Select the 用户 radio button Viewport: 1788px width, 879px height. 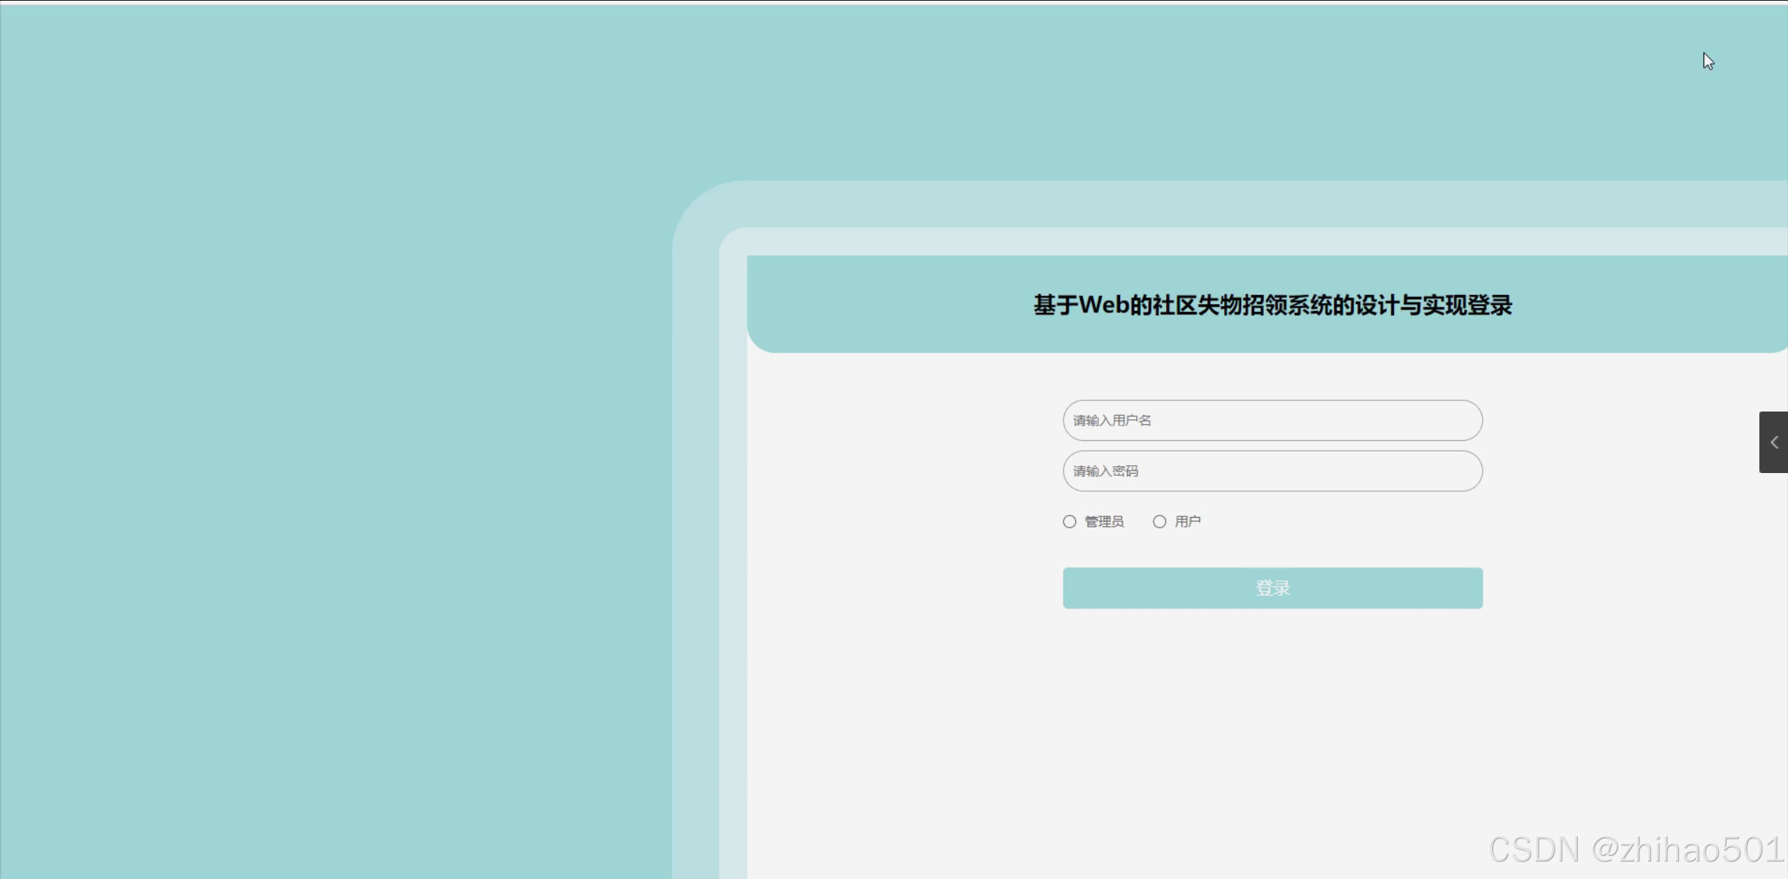pyautogui.click(x=1159, y=521)
